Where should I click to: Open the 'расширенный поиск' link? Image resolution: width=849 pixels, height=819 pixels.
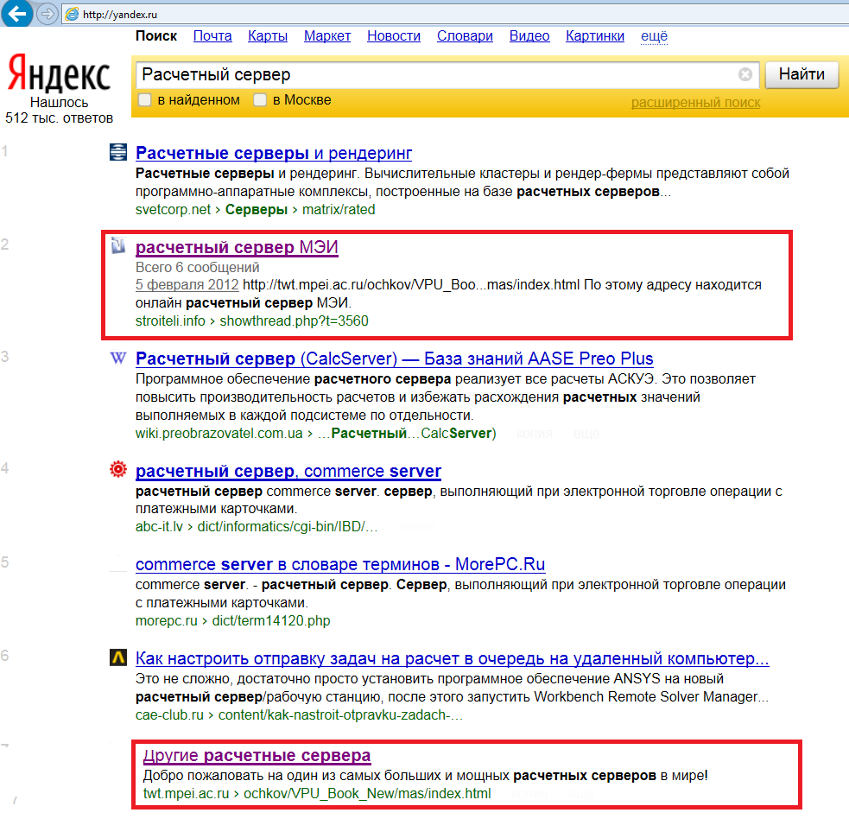696,102
